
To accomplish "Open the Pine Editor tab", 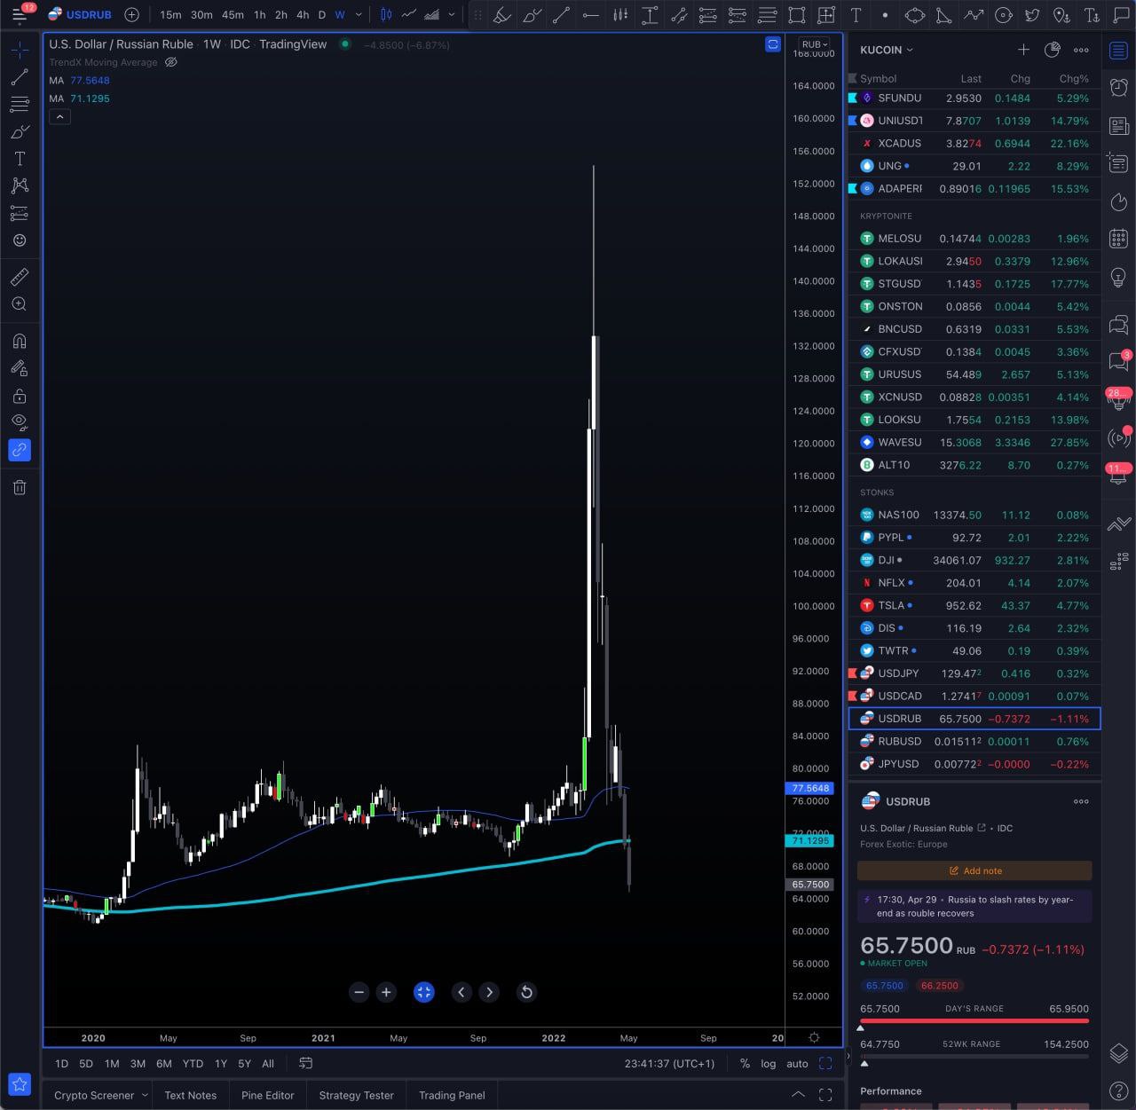I will click(x=267, y=1095).
